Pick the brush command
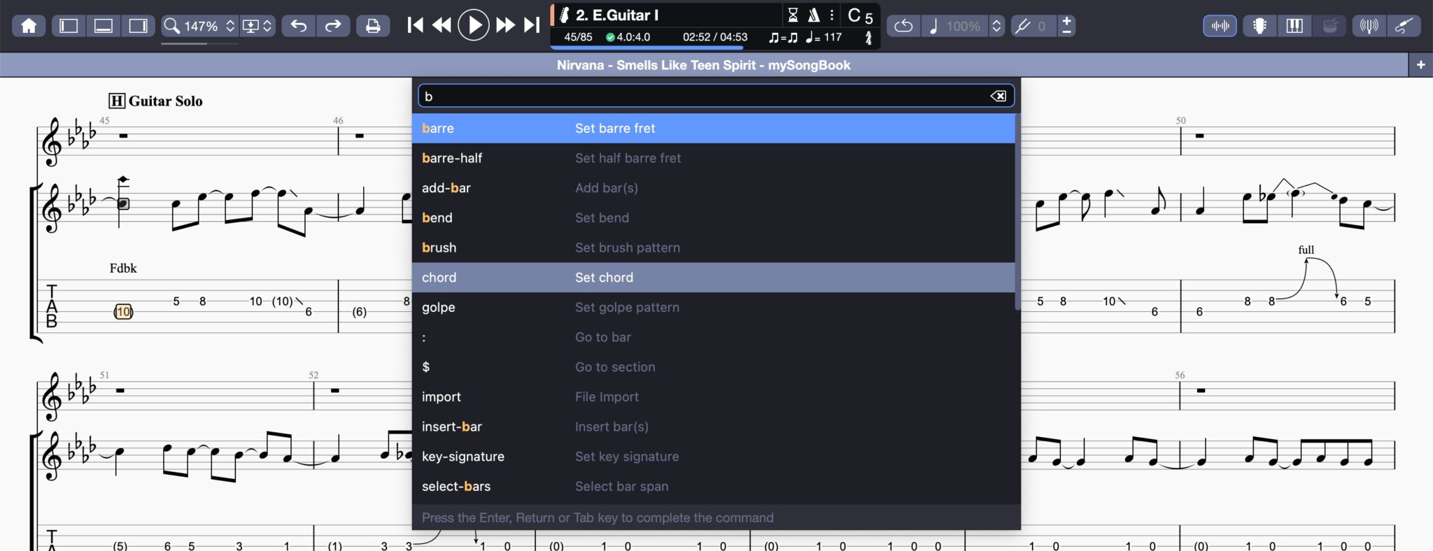Screen dimensions: 1433x551 click(x=713, y=248)
